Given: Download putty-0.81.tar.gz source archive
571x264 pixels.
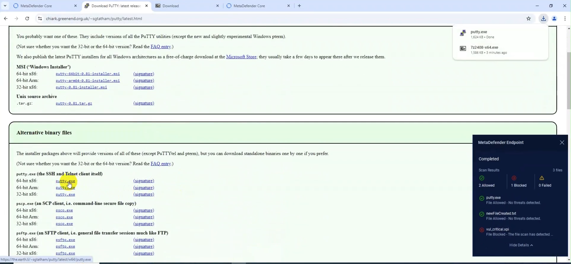Looking at the screenshot, I should (74, 103).
